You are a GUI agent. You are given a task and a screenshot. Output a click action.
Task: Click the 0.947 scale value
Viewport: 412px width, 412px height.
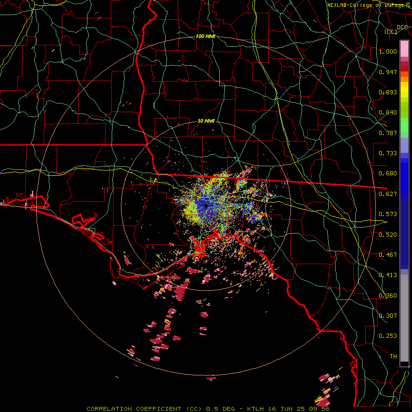[388, 72]
